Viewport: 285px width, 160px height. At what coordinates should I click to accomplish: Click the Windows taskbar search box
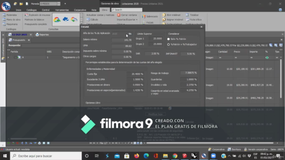tap(46, 156)
